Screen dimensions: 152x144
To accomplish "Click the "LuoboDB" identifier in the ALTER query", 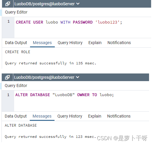I will [x=64, y=95].
